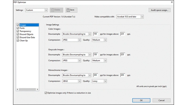This screenshot has width=187, height=105.
Task: Select the Fonts panel in the list
Action: [22, 28]
